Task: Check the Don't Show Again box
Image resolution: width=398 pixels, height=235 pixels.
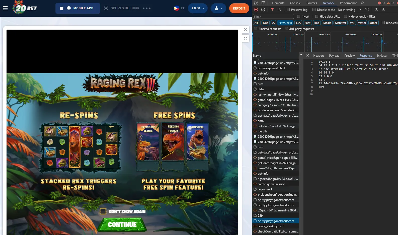Action: click(x=103, y=211)
